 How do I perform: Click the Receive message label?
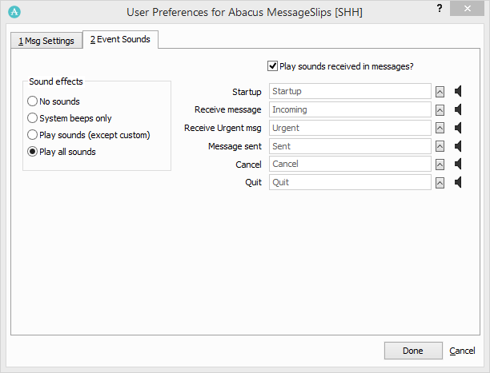point(228,109)
